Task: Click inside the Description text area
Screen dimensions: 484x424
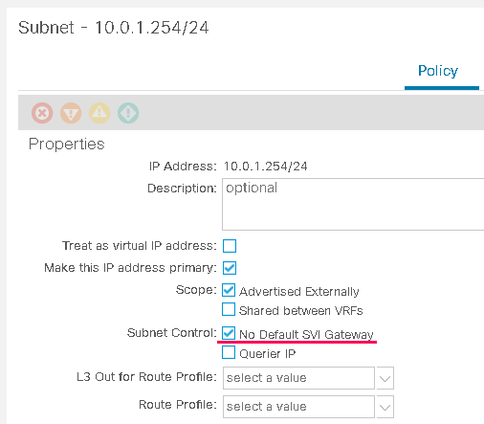Action: coord(353,204)
